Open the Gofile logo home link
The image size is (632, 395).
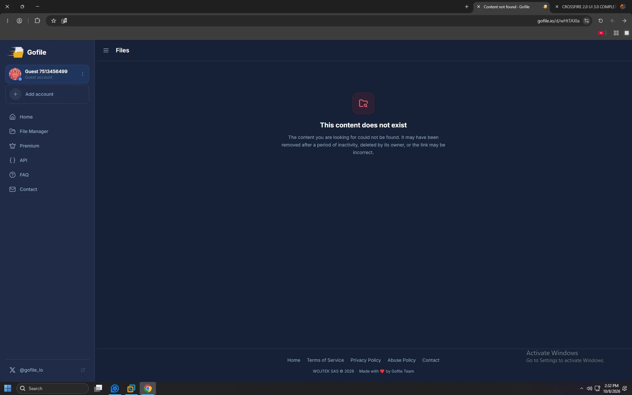click(27, 52)
